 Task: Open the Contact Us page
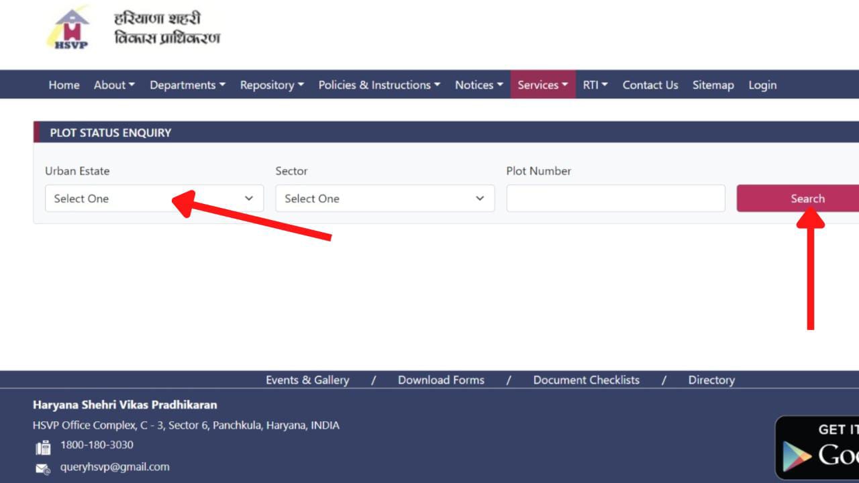(x=650, y=85)
